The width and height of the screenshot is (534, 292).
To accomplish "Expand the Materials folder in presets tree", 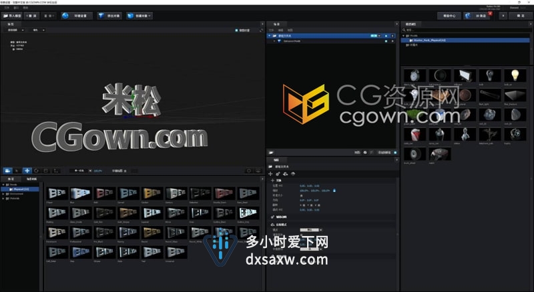I will 3,198.
